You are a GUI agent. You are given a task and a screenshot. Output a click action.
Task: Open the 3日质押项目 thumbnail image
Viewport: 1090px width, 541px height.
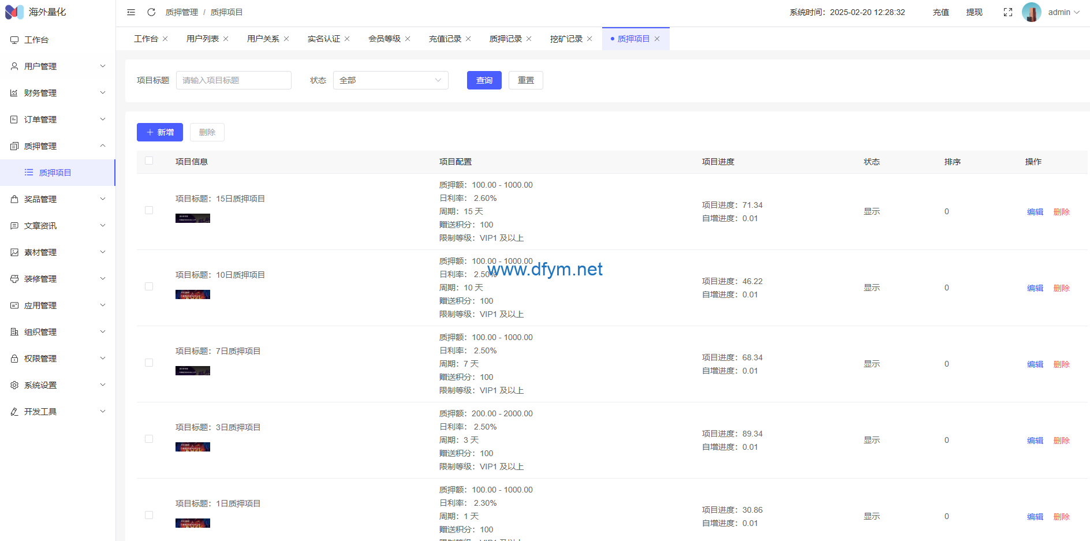pos(193,447)
